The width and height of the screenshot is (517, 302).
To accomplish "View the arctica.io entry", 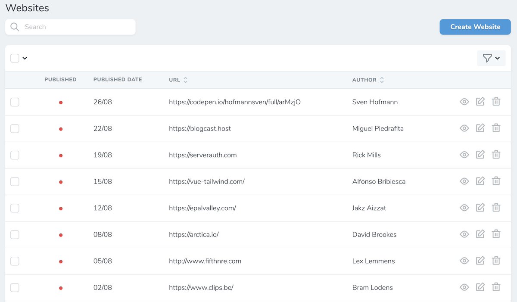I will [464, 235].
